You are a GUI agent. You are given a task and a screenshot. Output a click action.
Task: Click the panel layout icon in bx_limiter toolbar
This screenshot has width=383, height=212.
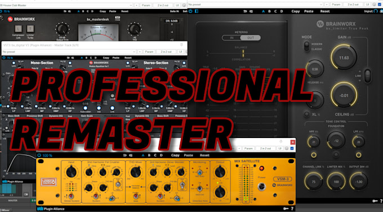[x=197, y=11]
